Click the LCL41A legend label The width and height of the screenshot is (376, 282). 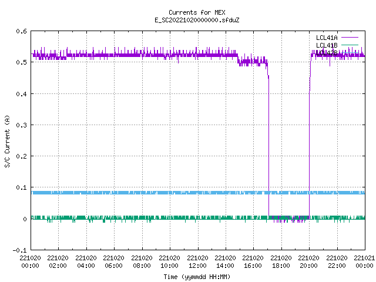coord(327,38)
